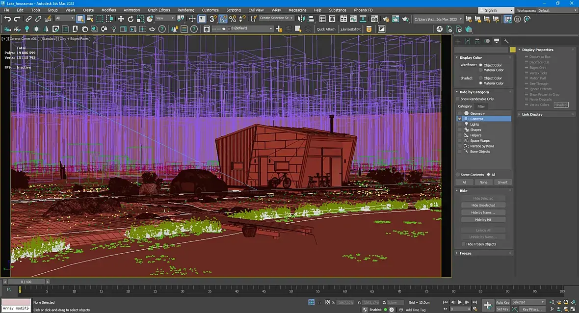Switch to the Filter tab

coord(481,106)
